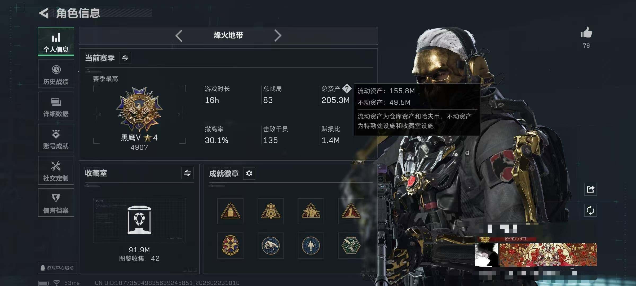Click the 游戏中心启动 button
The height and width of the screenshot is (286, 636).
coord(57,268)
